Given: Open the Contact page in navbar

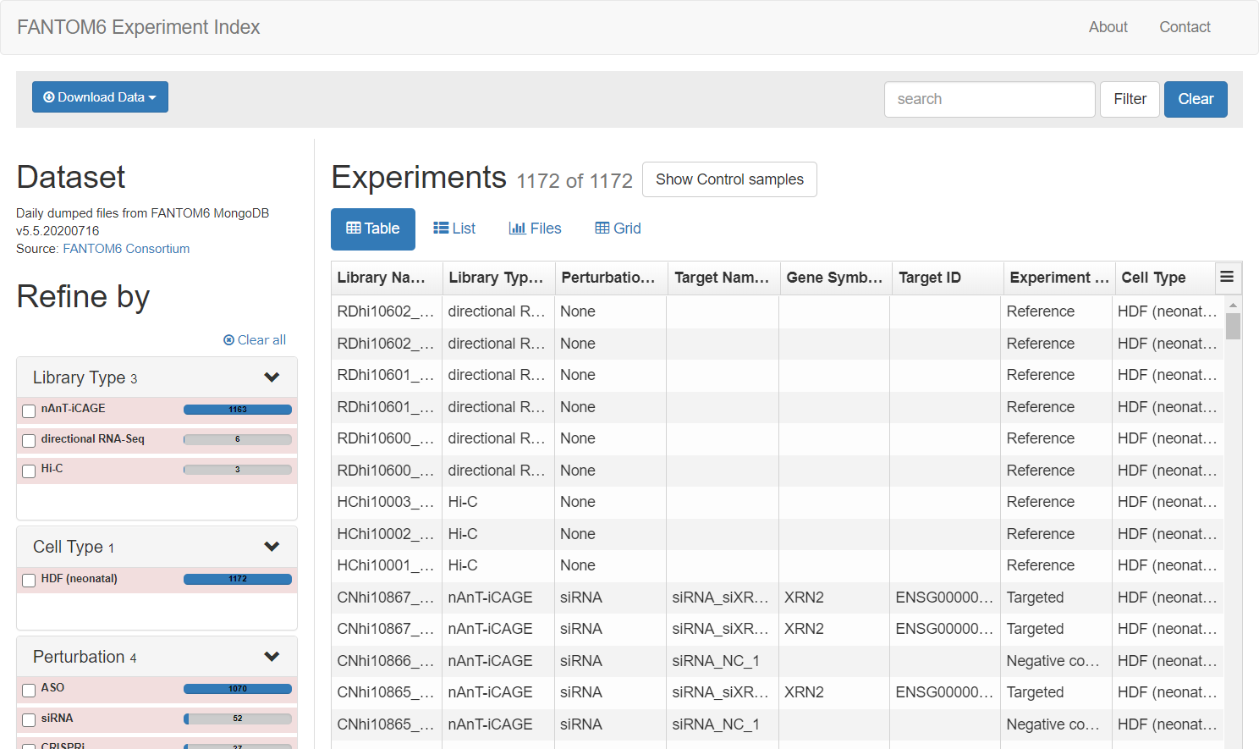Looking at the screenshot, I should coord(1185,27).
